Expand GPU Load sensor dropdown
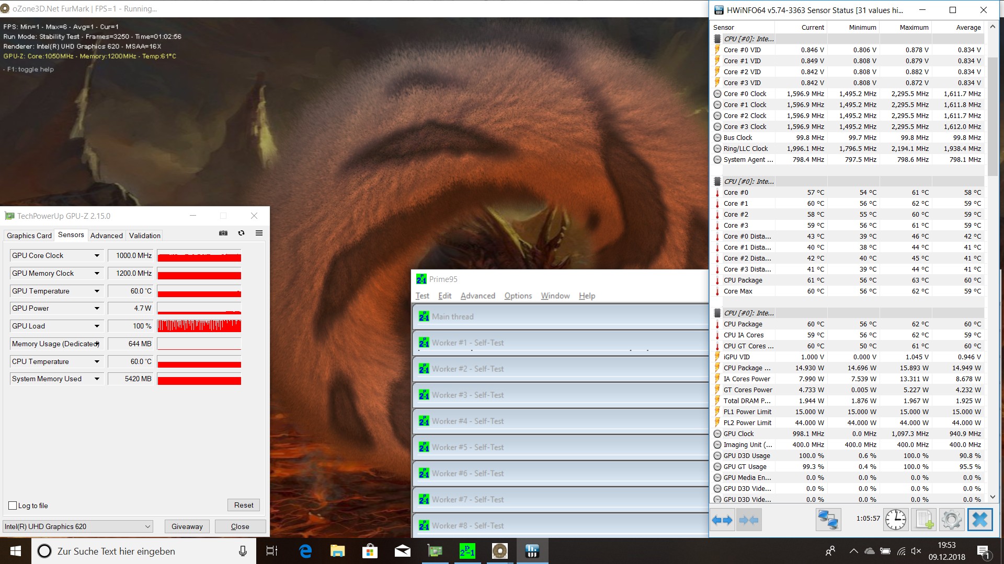Image resolution: width=1004 pixels, height=564 pixels. [97, 326]
